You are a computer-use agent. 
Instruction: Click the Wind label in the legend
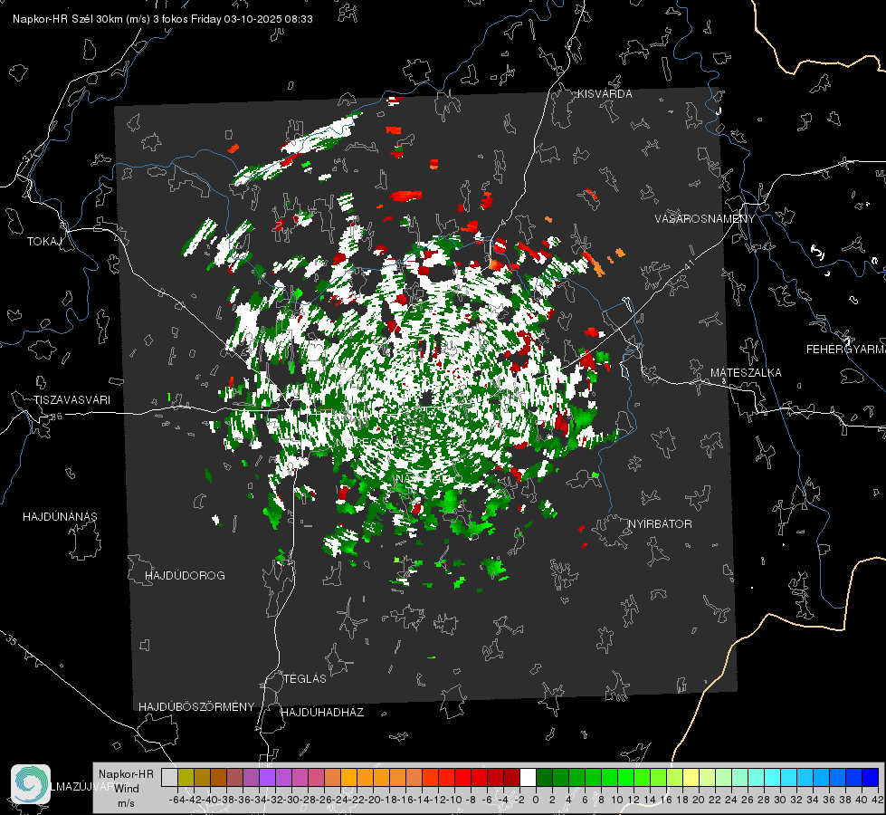point(127,789)
